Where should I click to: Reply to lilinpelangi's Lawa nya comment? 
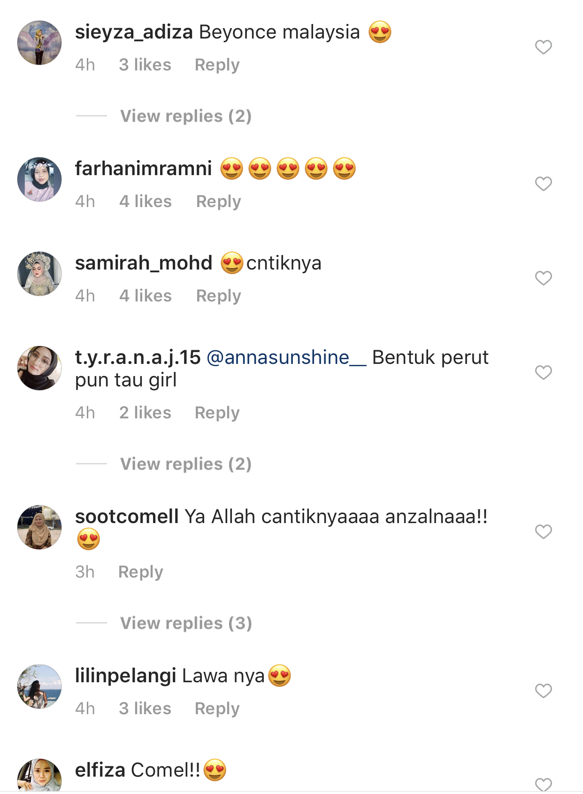coord(217,709)
